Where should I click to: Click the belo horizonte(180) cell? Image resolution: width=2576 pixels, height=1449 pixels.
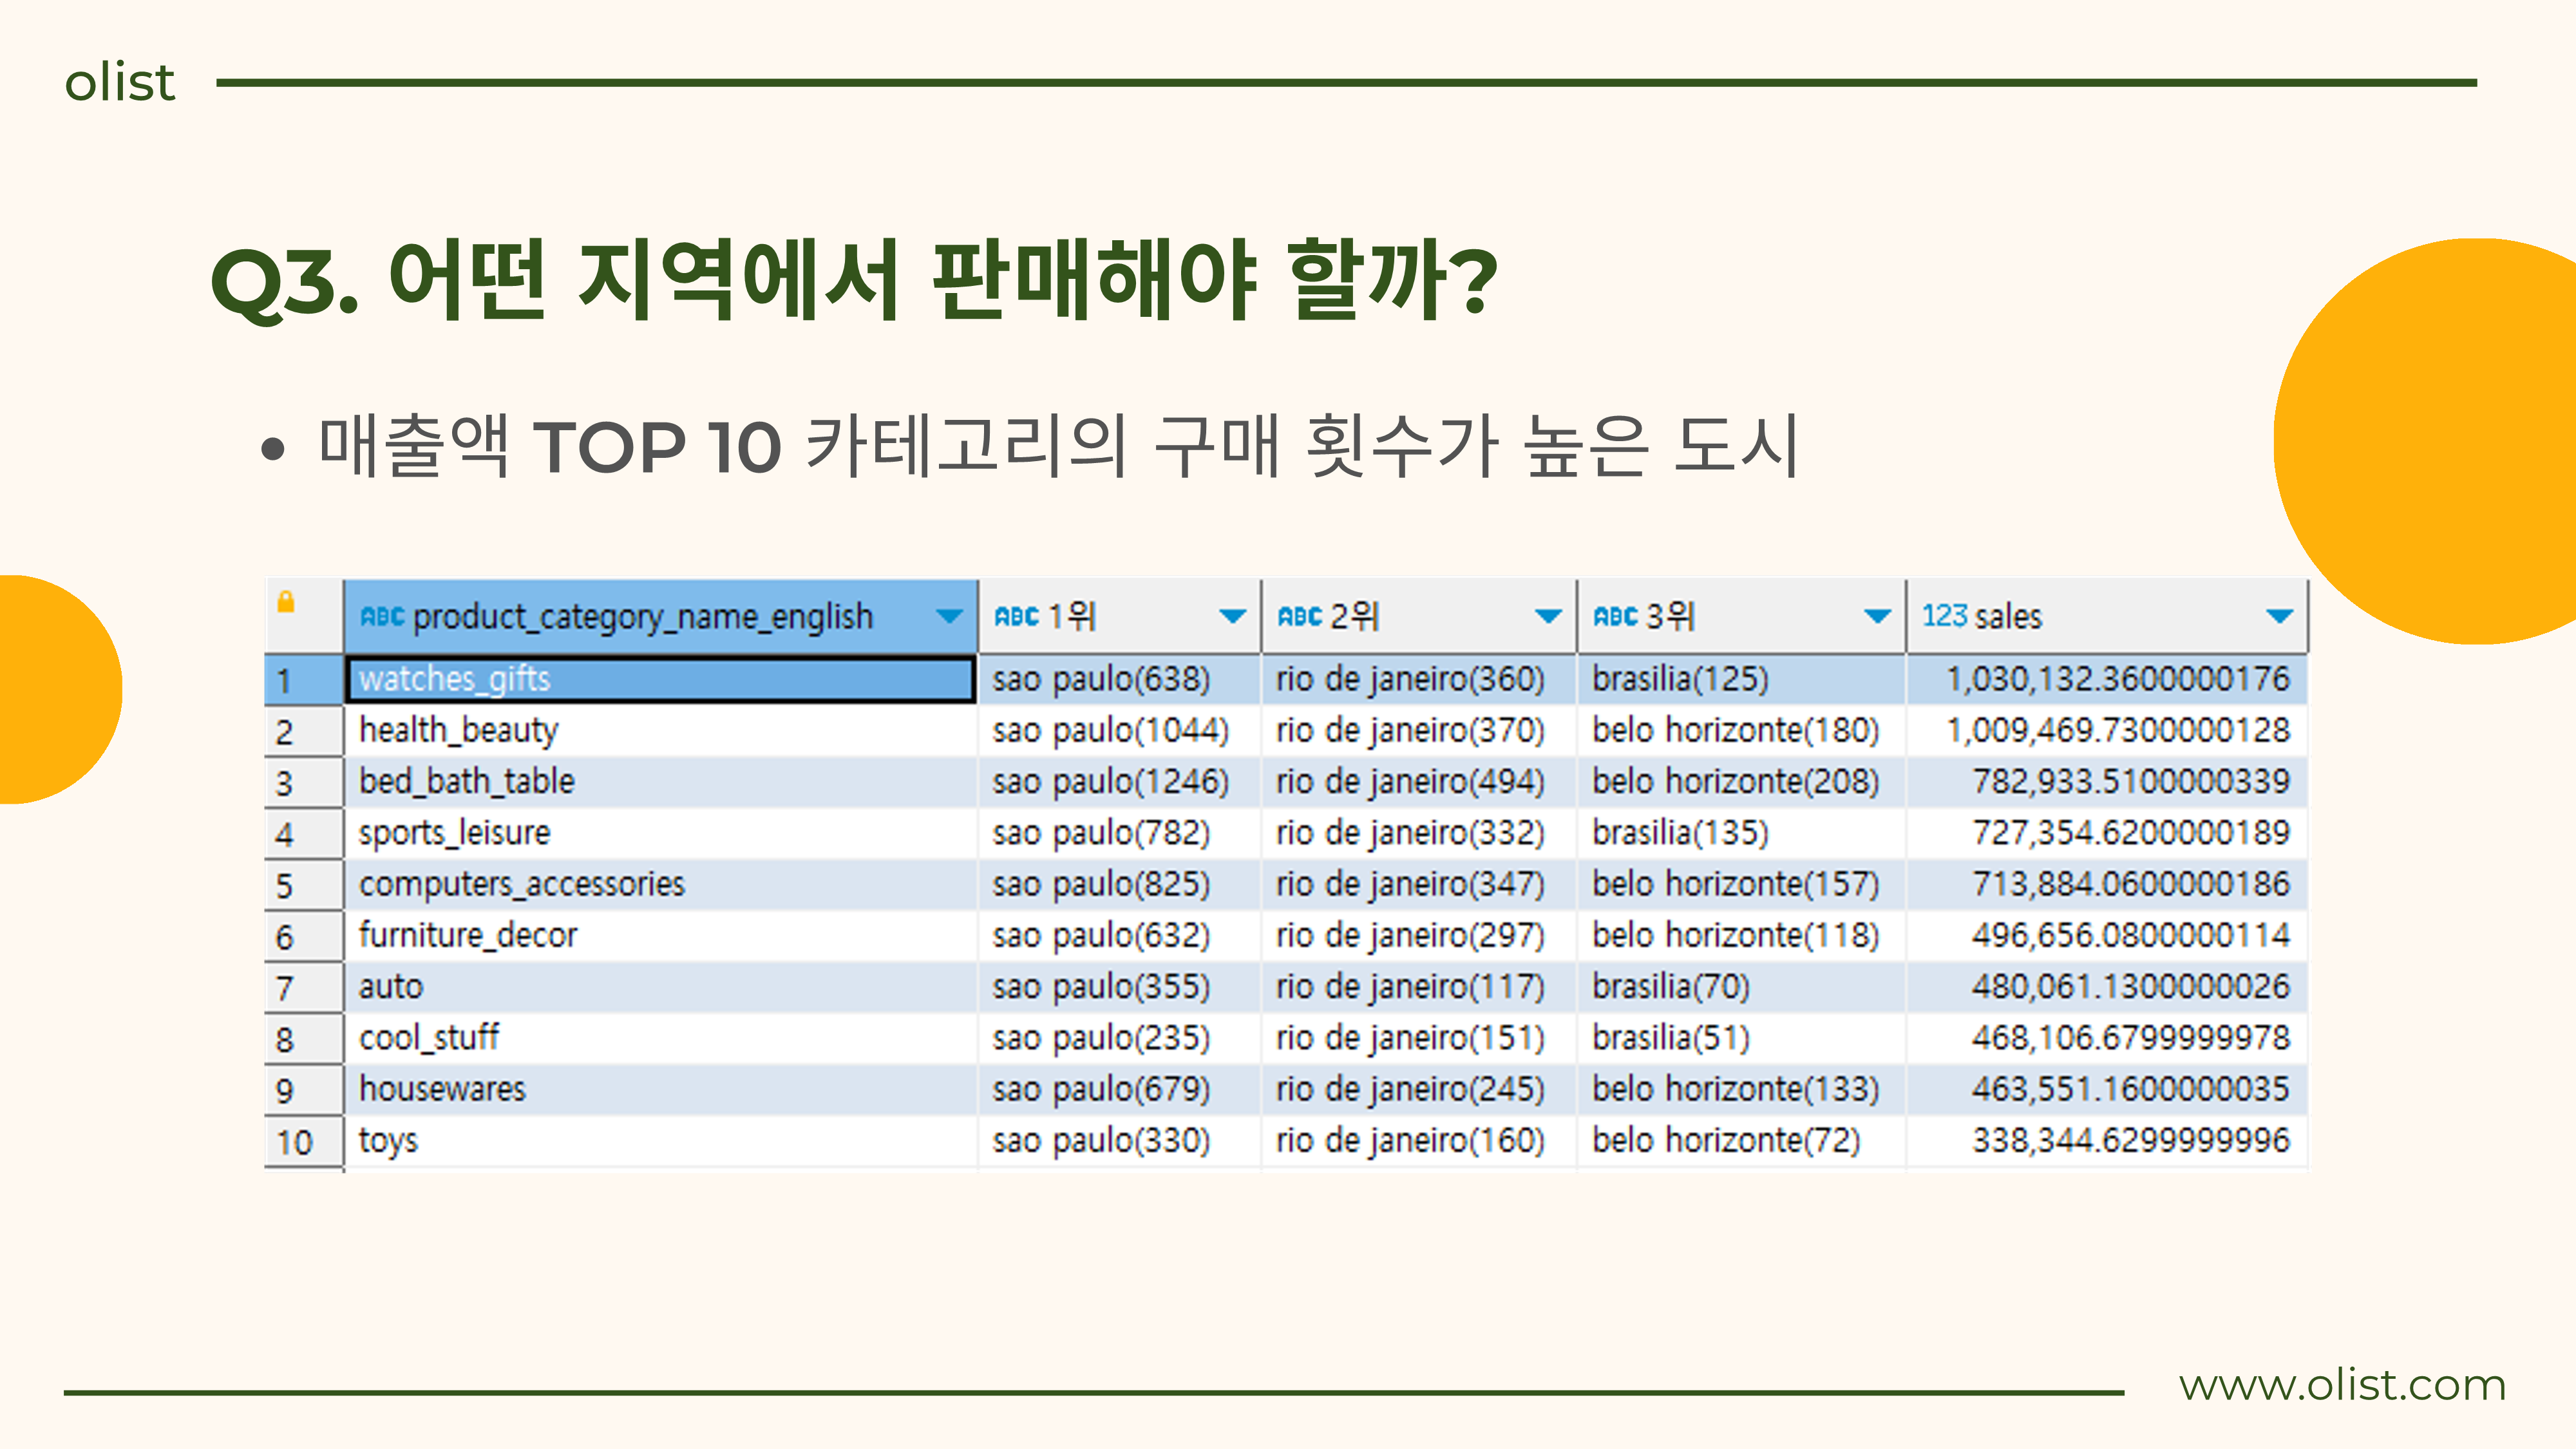pos(1741,731)
